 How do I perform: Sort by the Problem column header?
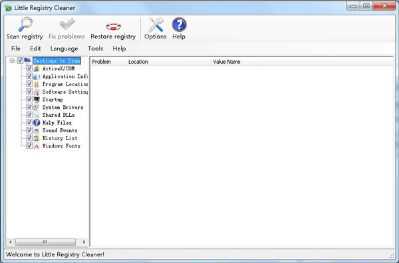(x=108, y=62)
